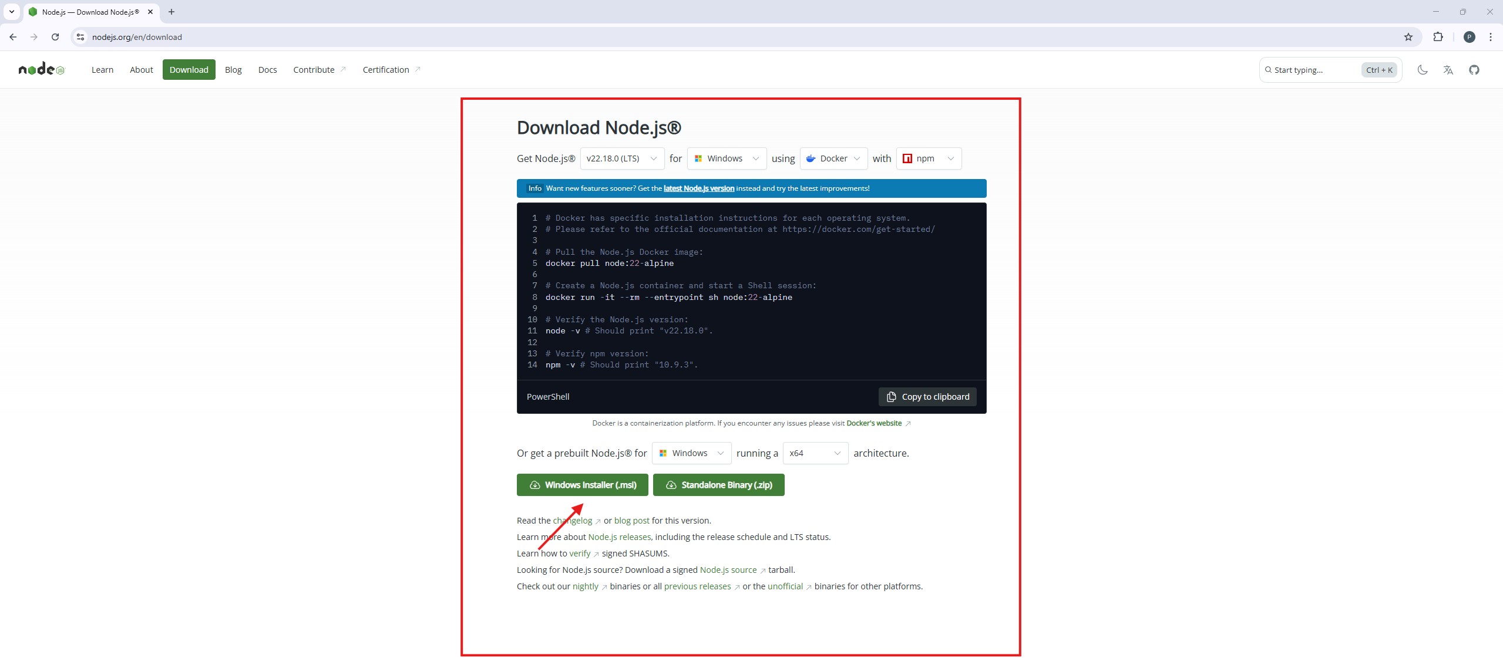Open Chrome profile avatar

click(x=1469, y=37)
